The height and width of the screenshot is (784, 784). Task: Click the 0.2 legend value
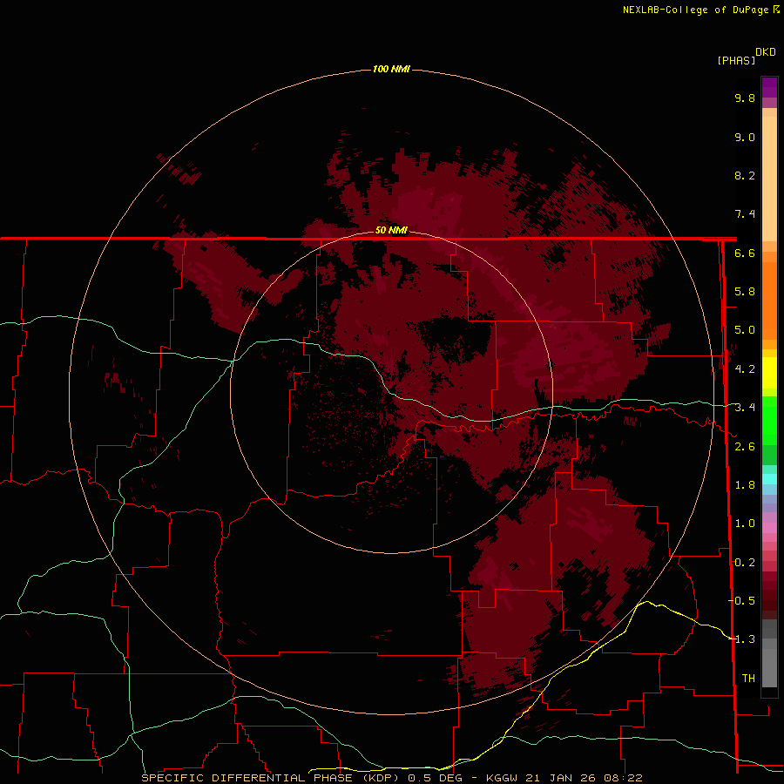[745, 563]
